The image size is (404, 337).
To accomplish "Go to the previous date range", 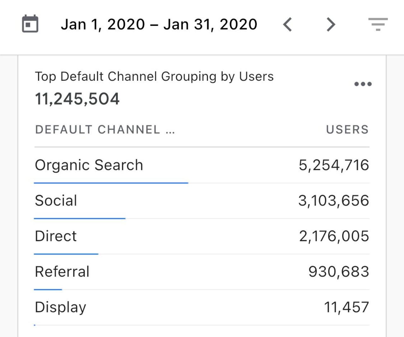I will [287, 24].
